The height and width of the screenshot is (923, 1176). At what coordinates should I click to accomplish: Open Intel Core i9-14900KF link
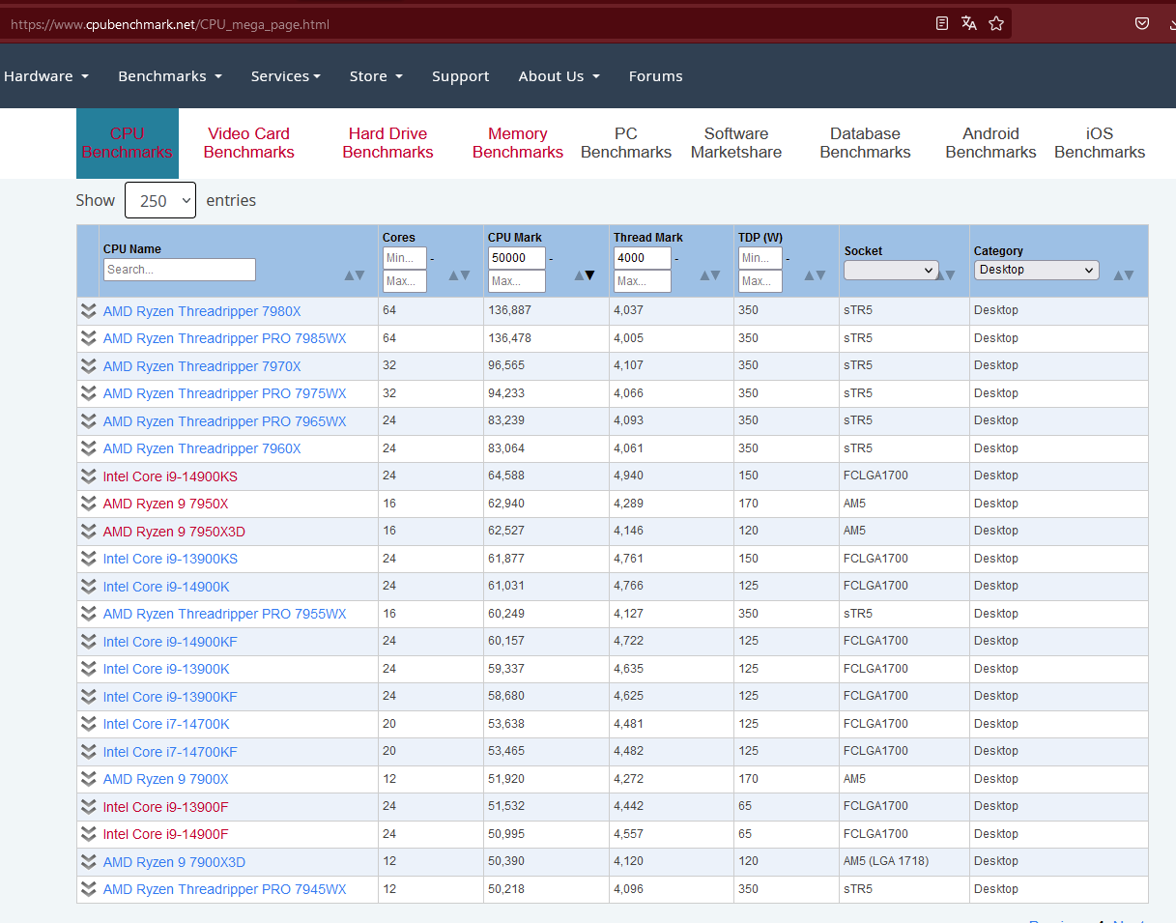pyautogui.click(x=170, y=642)
